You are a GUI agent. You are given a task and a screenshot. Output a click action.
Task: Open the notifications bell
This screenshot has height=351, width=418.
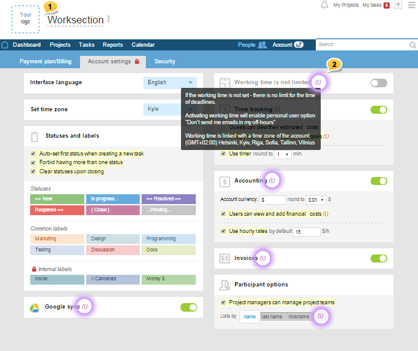click(324, 5)
